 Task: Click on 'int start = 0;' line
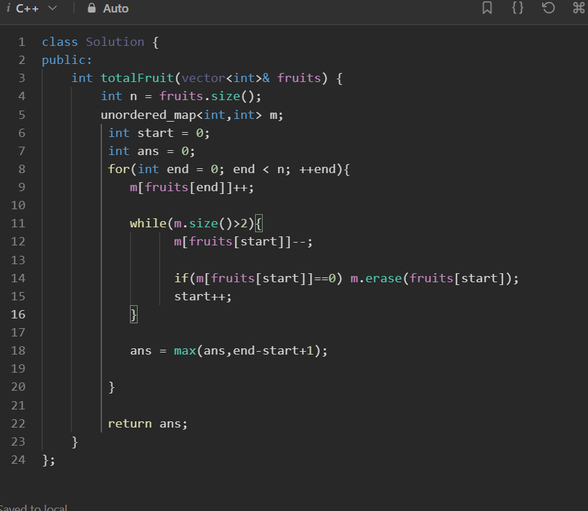(159, 133)
